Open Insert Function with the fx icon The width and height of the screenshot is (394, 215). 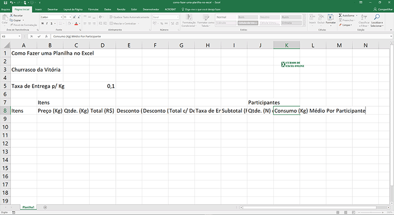[x=46, y=37]
